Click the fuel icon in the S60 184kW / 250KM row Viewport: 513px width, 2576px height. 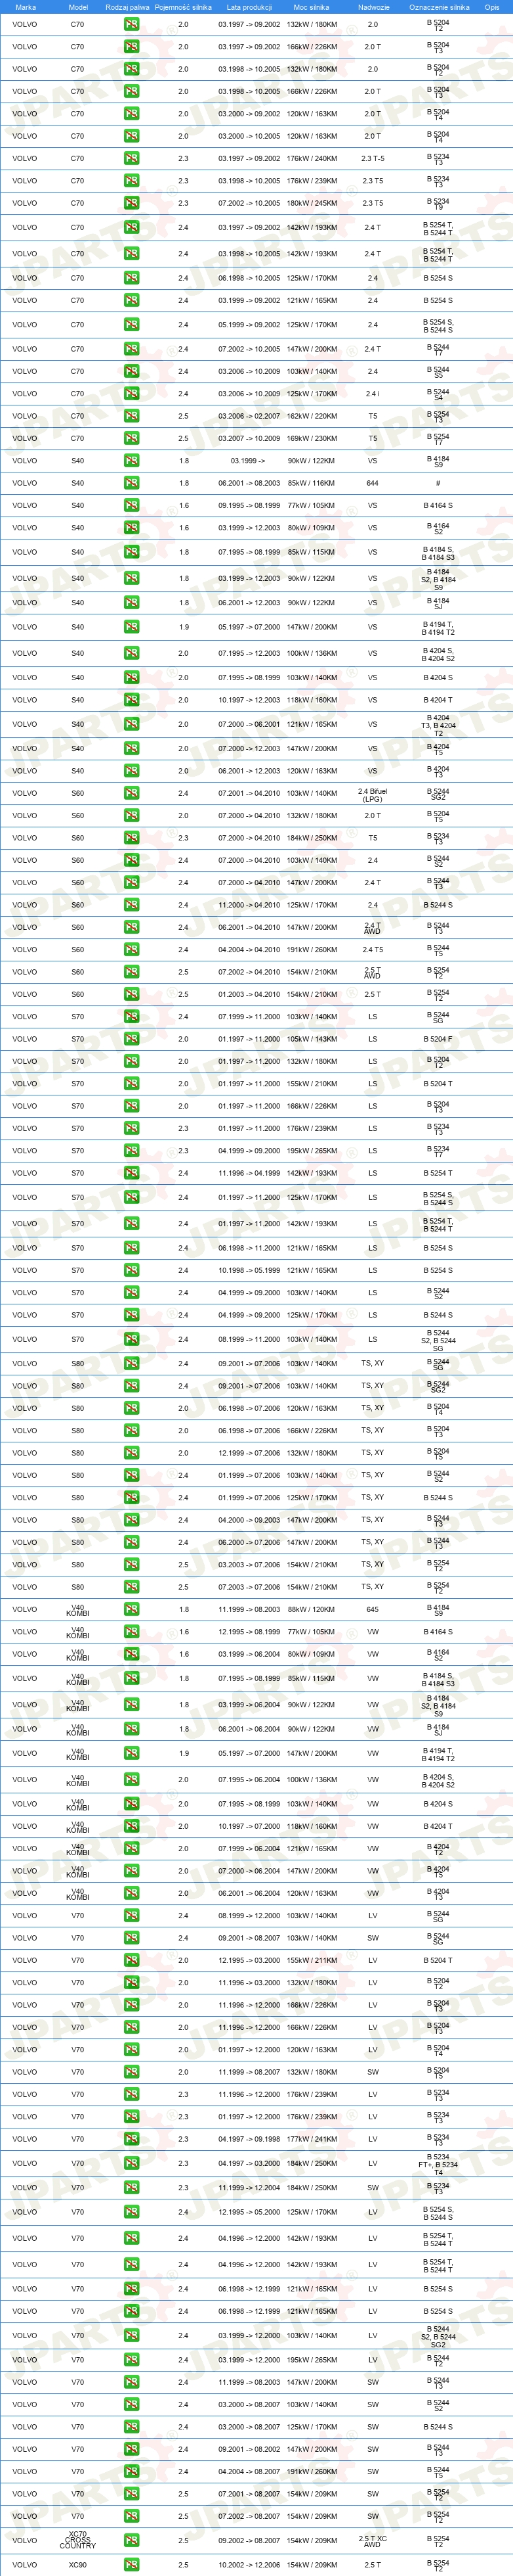pyautogui.click(x=131, y=838)
